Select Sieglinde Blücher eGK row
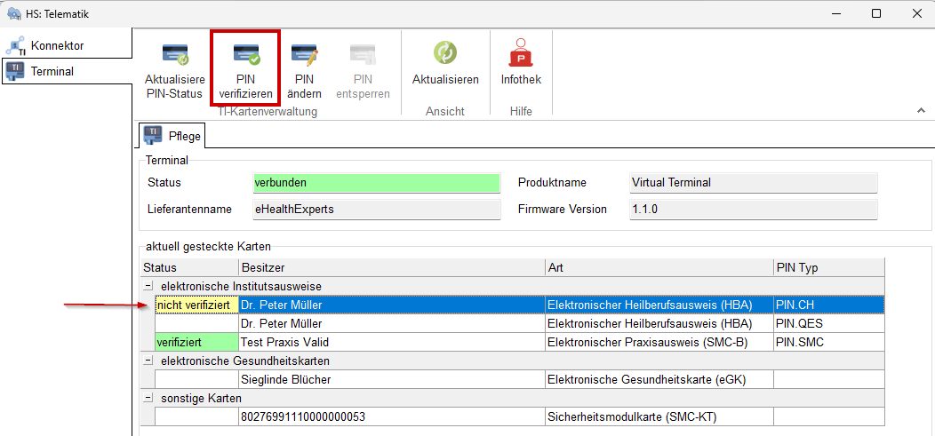The width and height of the screenshot is (935, 436). tap(391, 379)
